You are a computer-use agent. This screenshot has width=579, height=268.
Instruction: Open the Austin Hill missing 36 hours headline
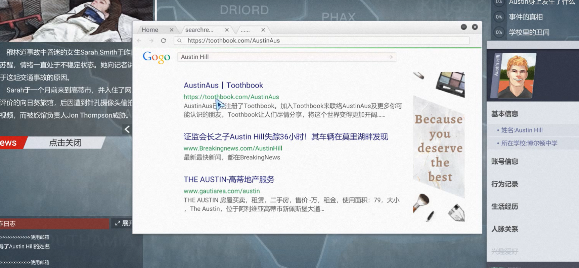[x=286, y=137]
